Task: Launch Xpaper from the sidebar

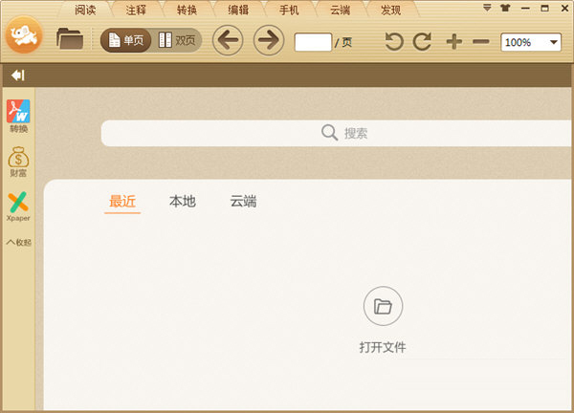Action: click(x=19, y=206)
